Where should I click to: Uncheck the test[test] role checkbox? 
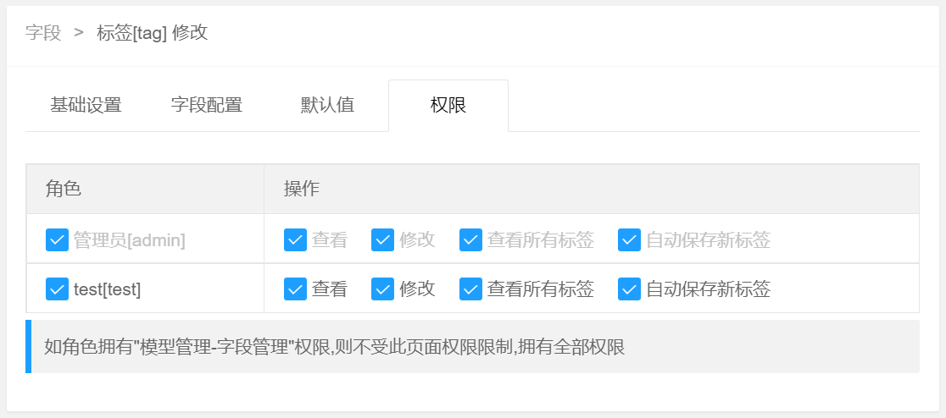57,289
